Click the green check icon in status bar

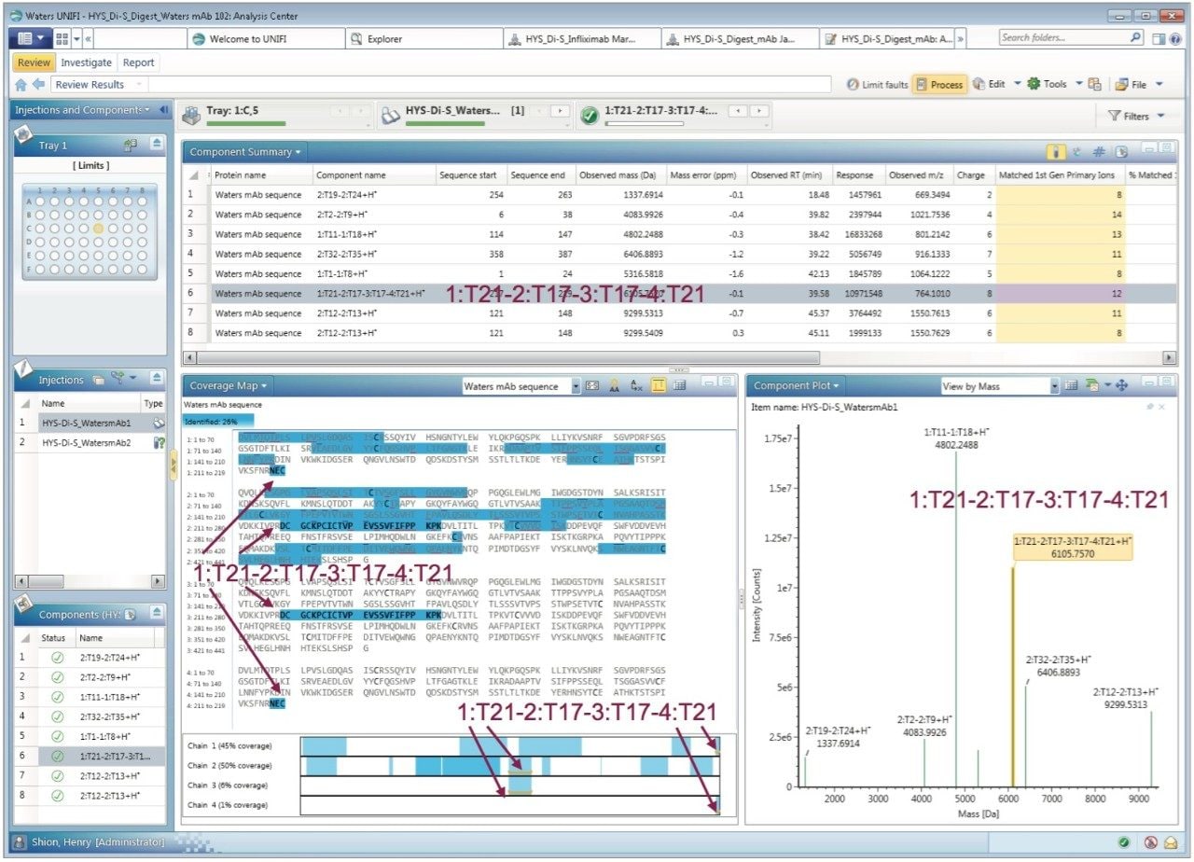pyautogui.click(x=1124, y=842)
